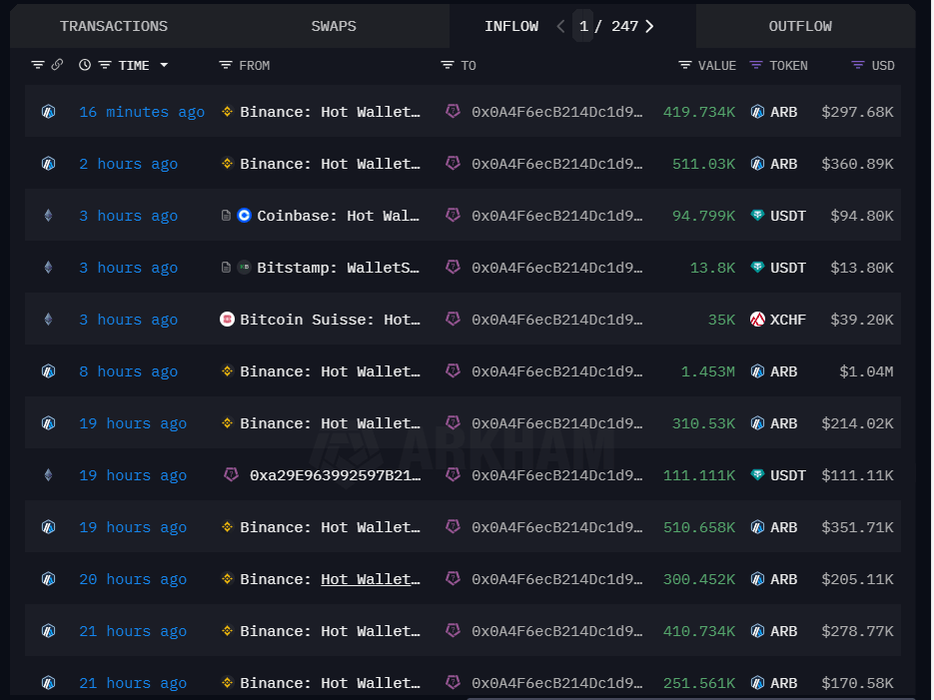Click the clock icon in the TIME column header
The image size is (934, 700).
click(85, 65)
